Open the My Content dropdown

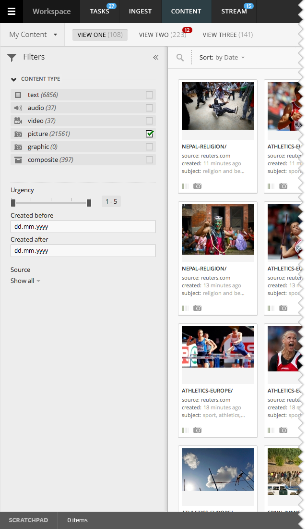point(33,35)
